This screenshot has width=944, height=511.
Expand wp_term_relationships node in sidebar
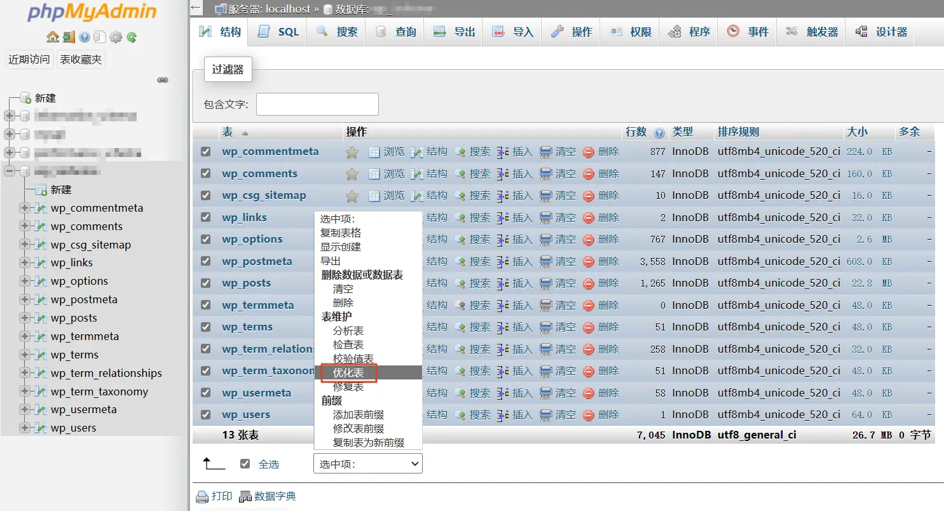25,373
